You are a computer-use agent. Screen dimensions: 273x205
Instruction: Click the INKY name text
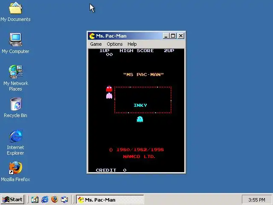click(140, 105)
